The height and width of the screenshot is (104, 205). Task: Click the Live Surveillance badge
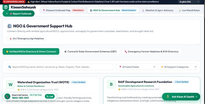pyautogui.click(x=14, y=2)
